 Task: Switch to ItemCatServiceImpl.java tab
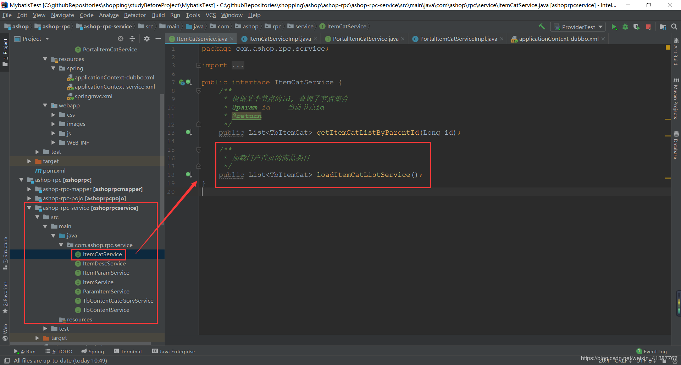279,39
